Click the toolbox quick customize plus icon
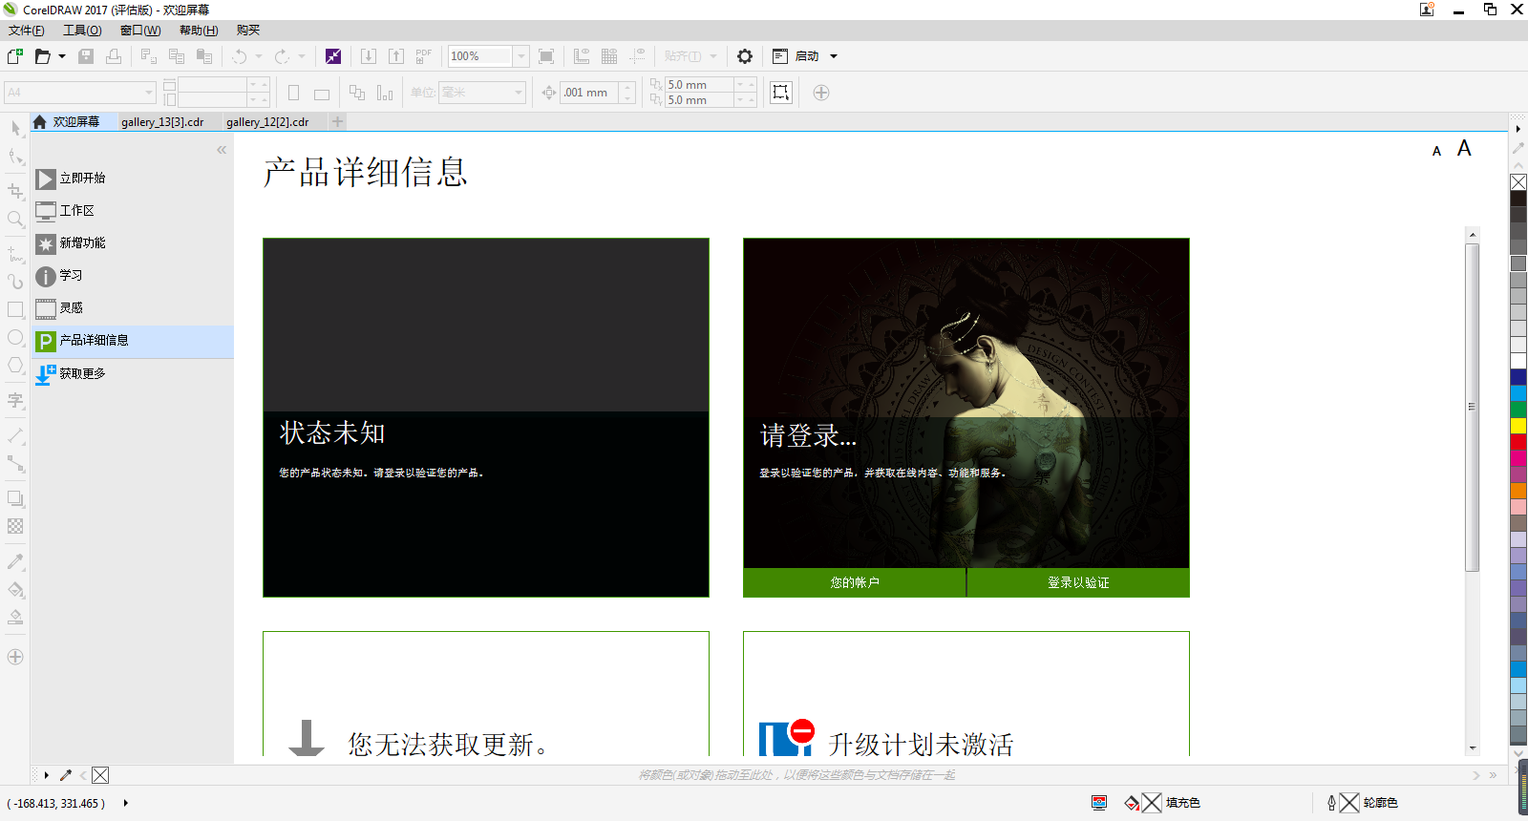This screenshot has width=1528, height=821. click(x=15, y=657)
